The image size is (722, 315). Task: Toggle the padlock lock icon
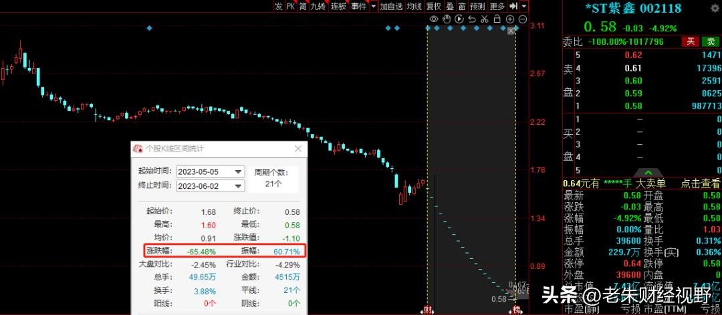pyautogui.click(x=497, y=19)
